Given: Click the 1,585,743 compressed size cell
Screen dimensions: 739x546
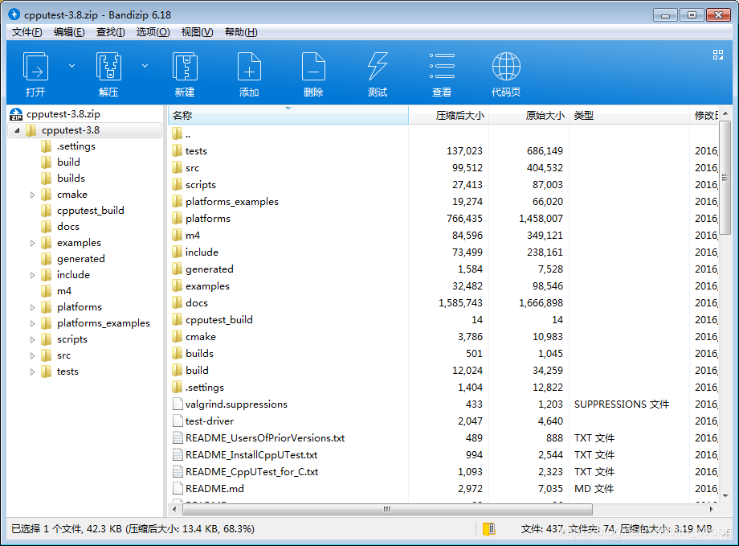Looking at the screenshot, I should 460,303.
